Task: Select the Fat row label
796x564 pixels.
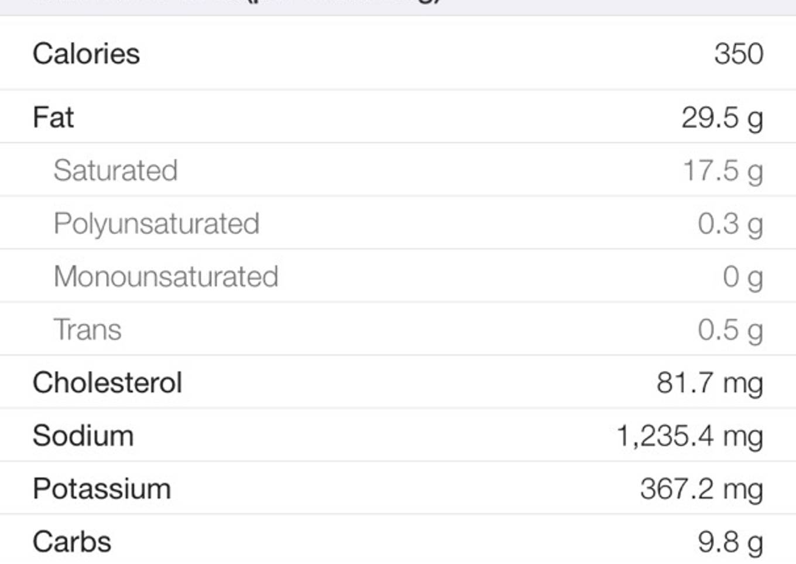Action: pos(53,117)
